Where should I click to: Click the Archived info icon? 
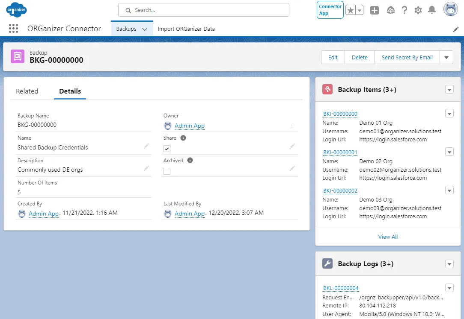click(x=190, y=160)
